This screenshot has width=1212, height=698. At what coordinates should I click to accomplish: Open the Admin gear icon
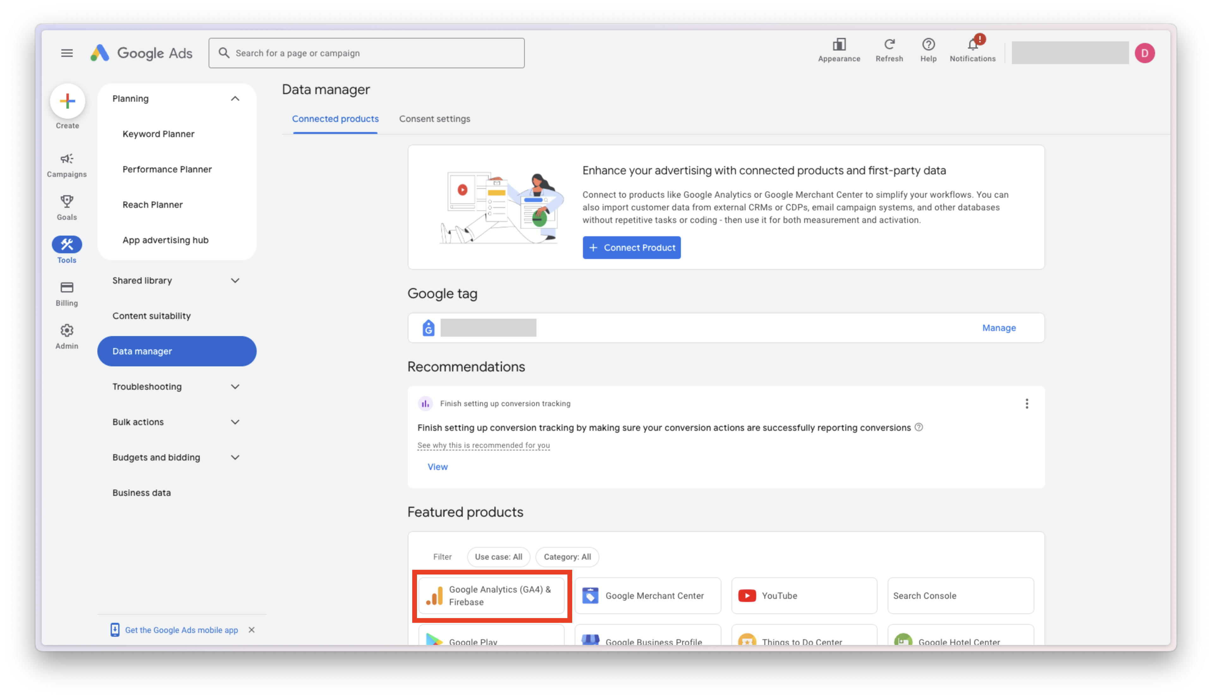tap(67, 331)
